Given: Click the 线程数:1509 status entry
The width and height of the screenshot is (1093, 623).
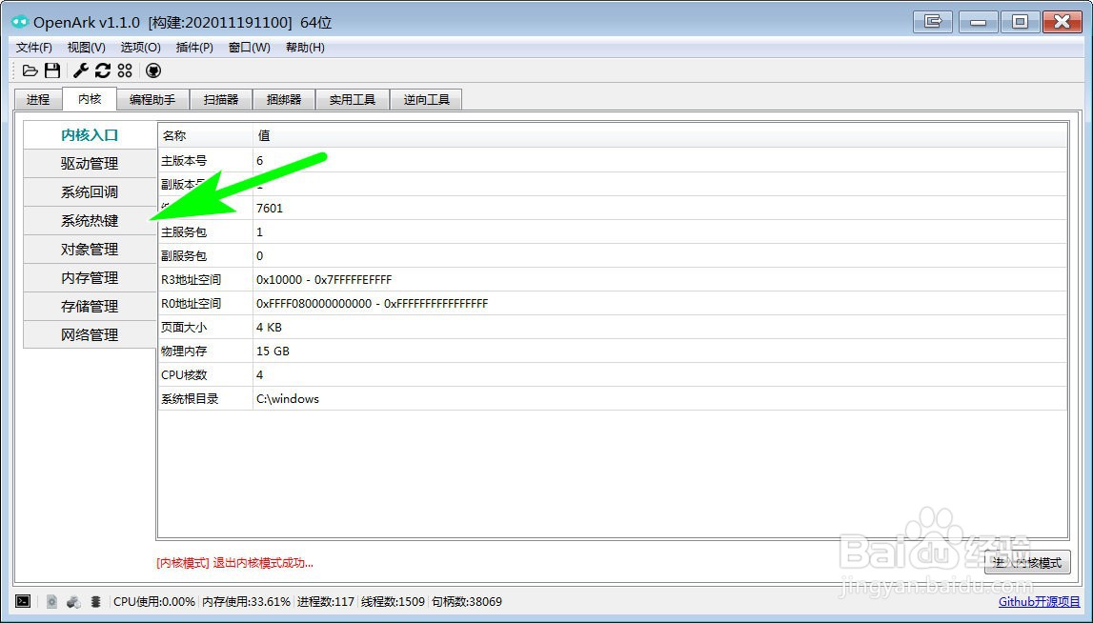Looking at the screenshot, I should pos(393,601).
